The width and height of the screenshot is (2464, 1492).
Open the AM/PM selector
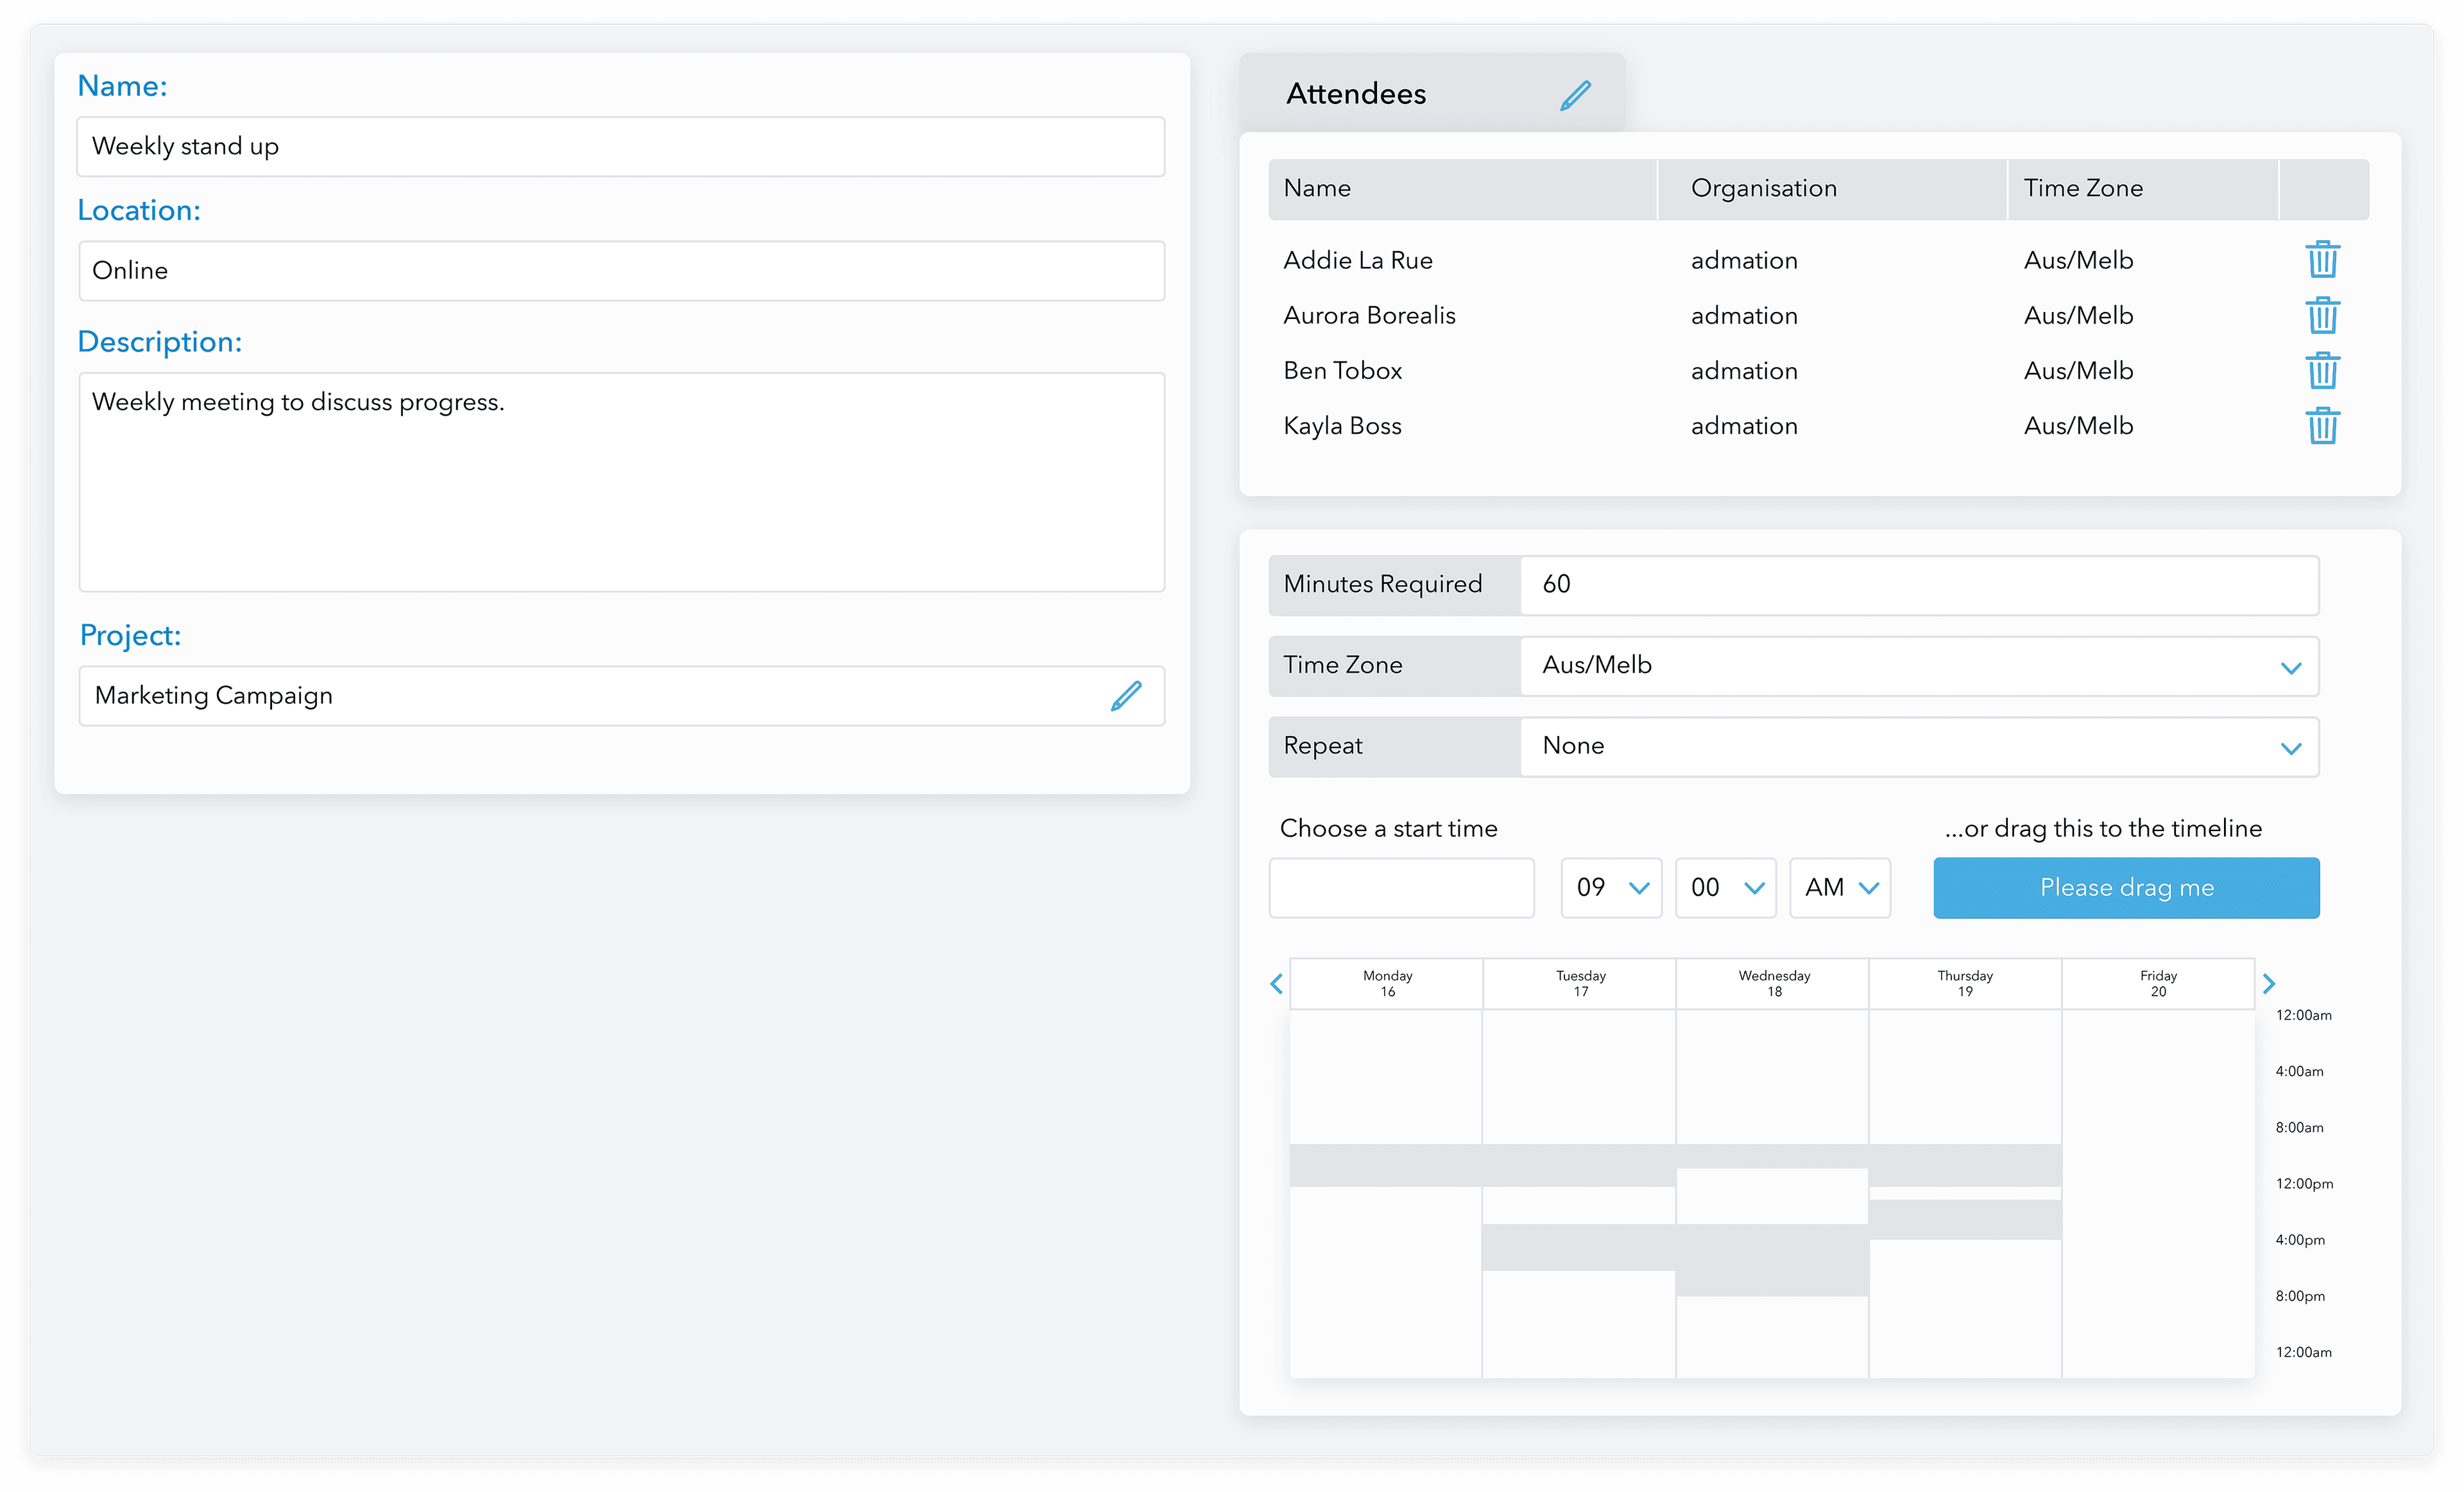1840,888
